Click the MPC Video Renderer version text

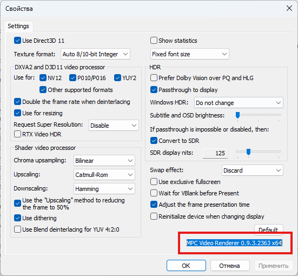(234, 243)
